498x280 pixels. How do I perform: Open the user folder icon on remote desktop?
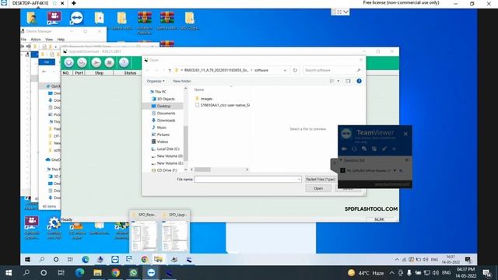click(31, 18)
